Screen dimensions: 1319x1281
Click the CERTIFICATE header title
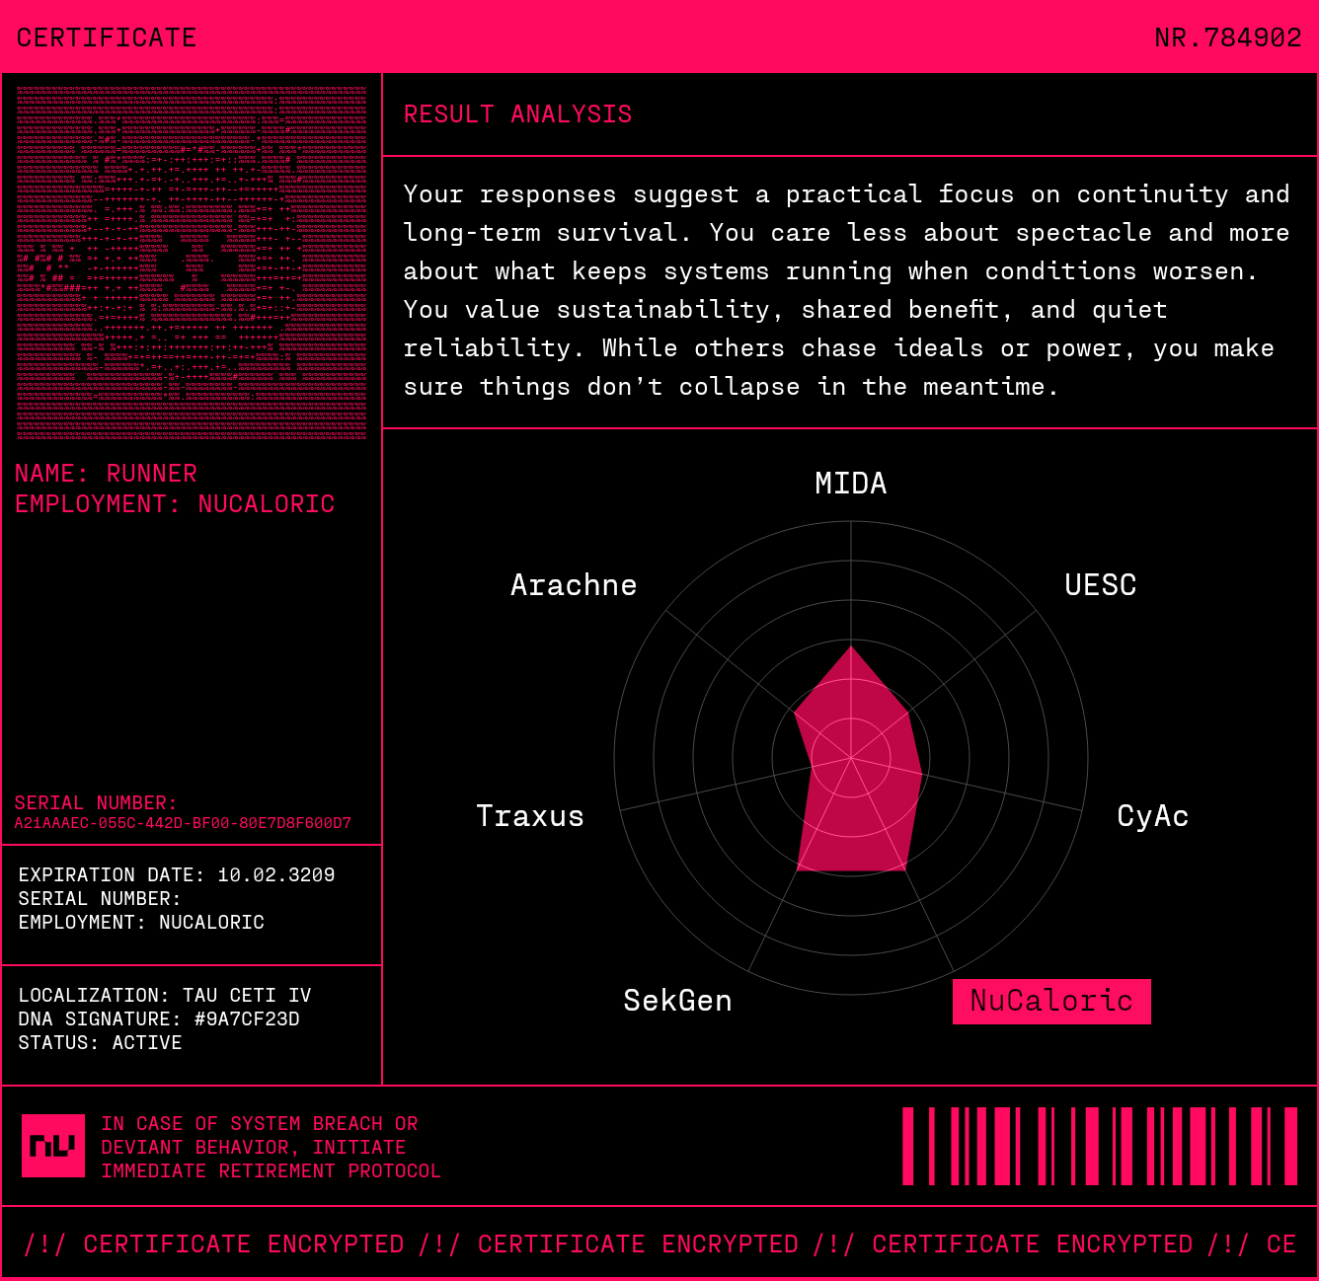click(x=107, y=38)
